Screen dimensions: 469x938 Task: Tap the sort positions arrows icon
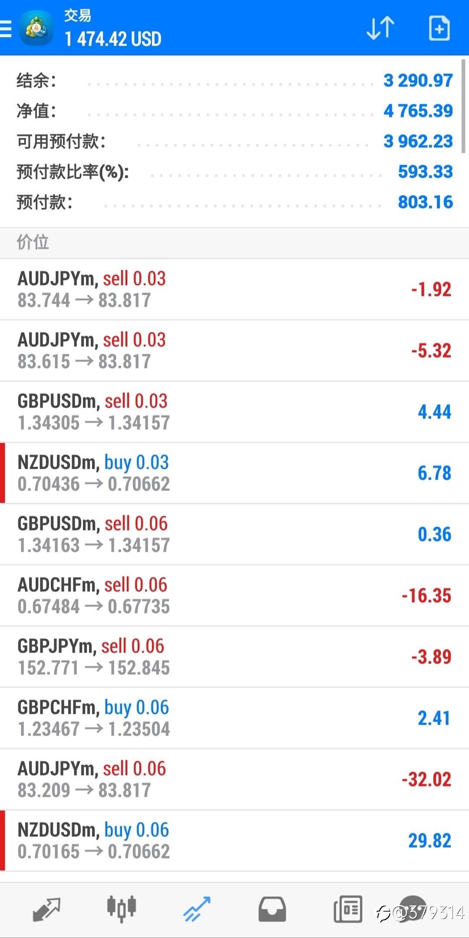[380, 29]
